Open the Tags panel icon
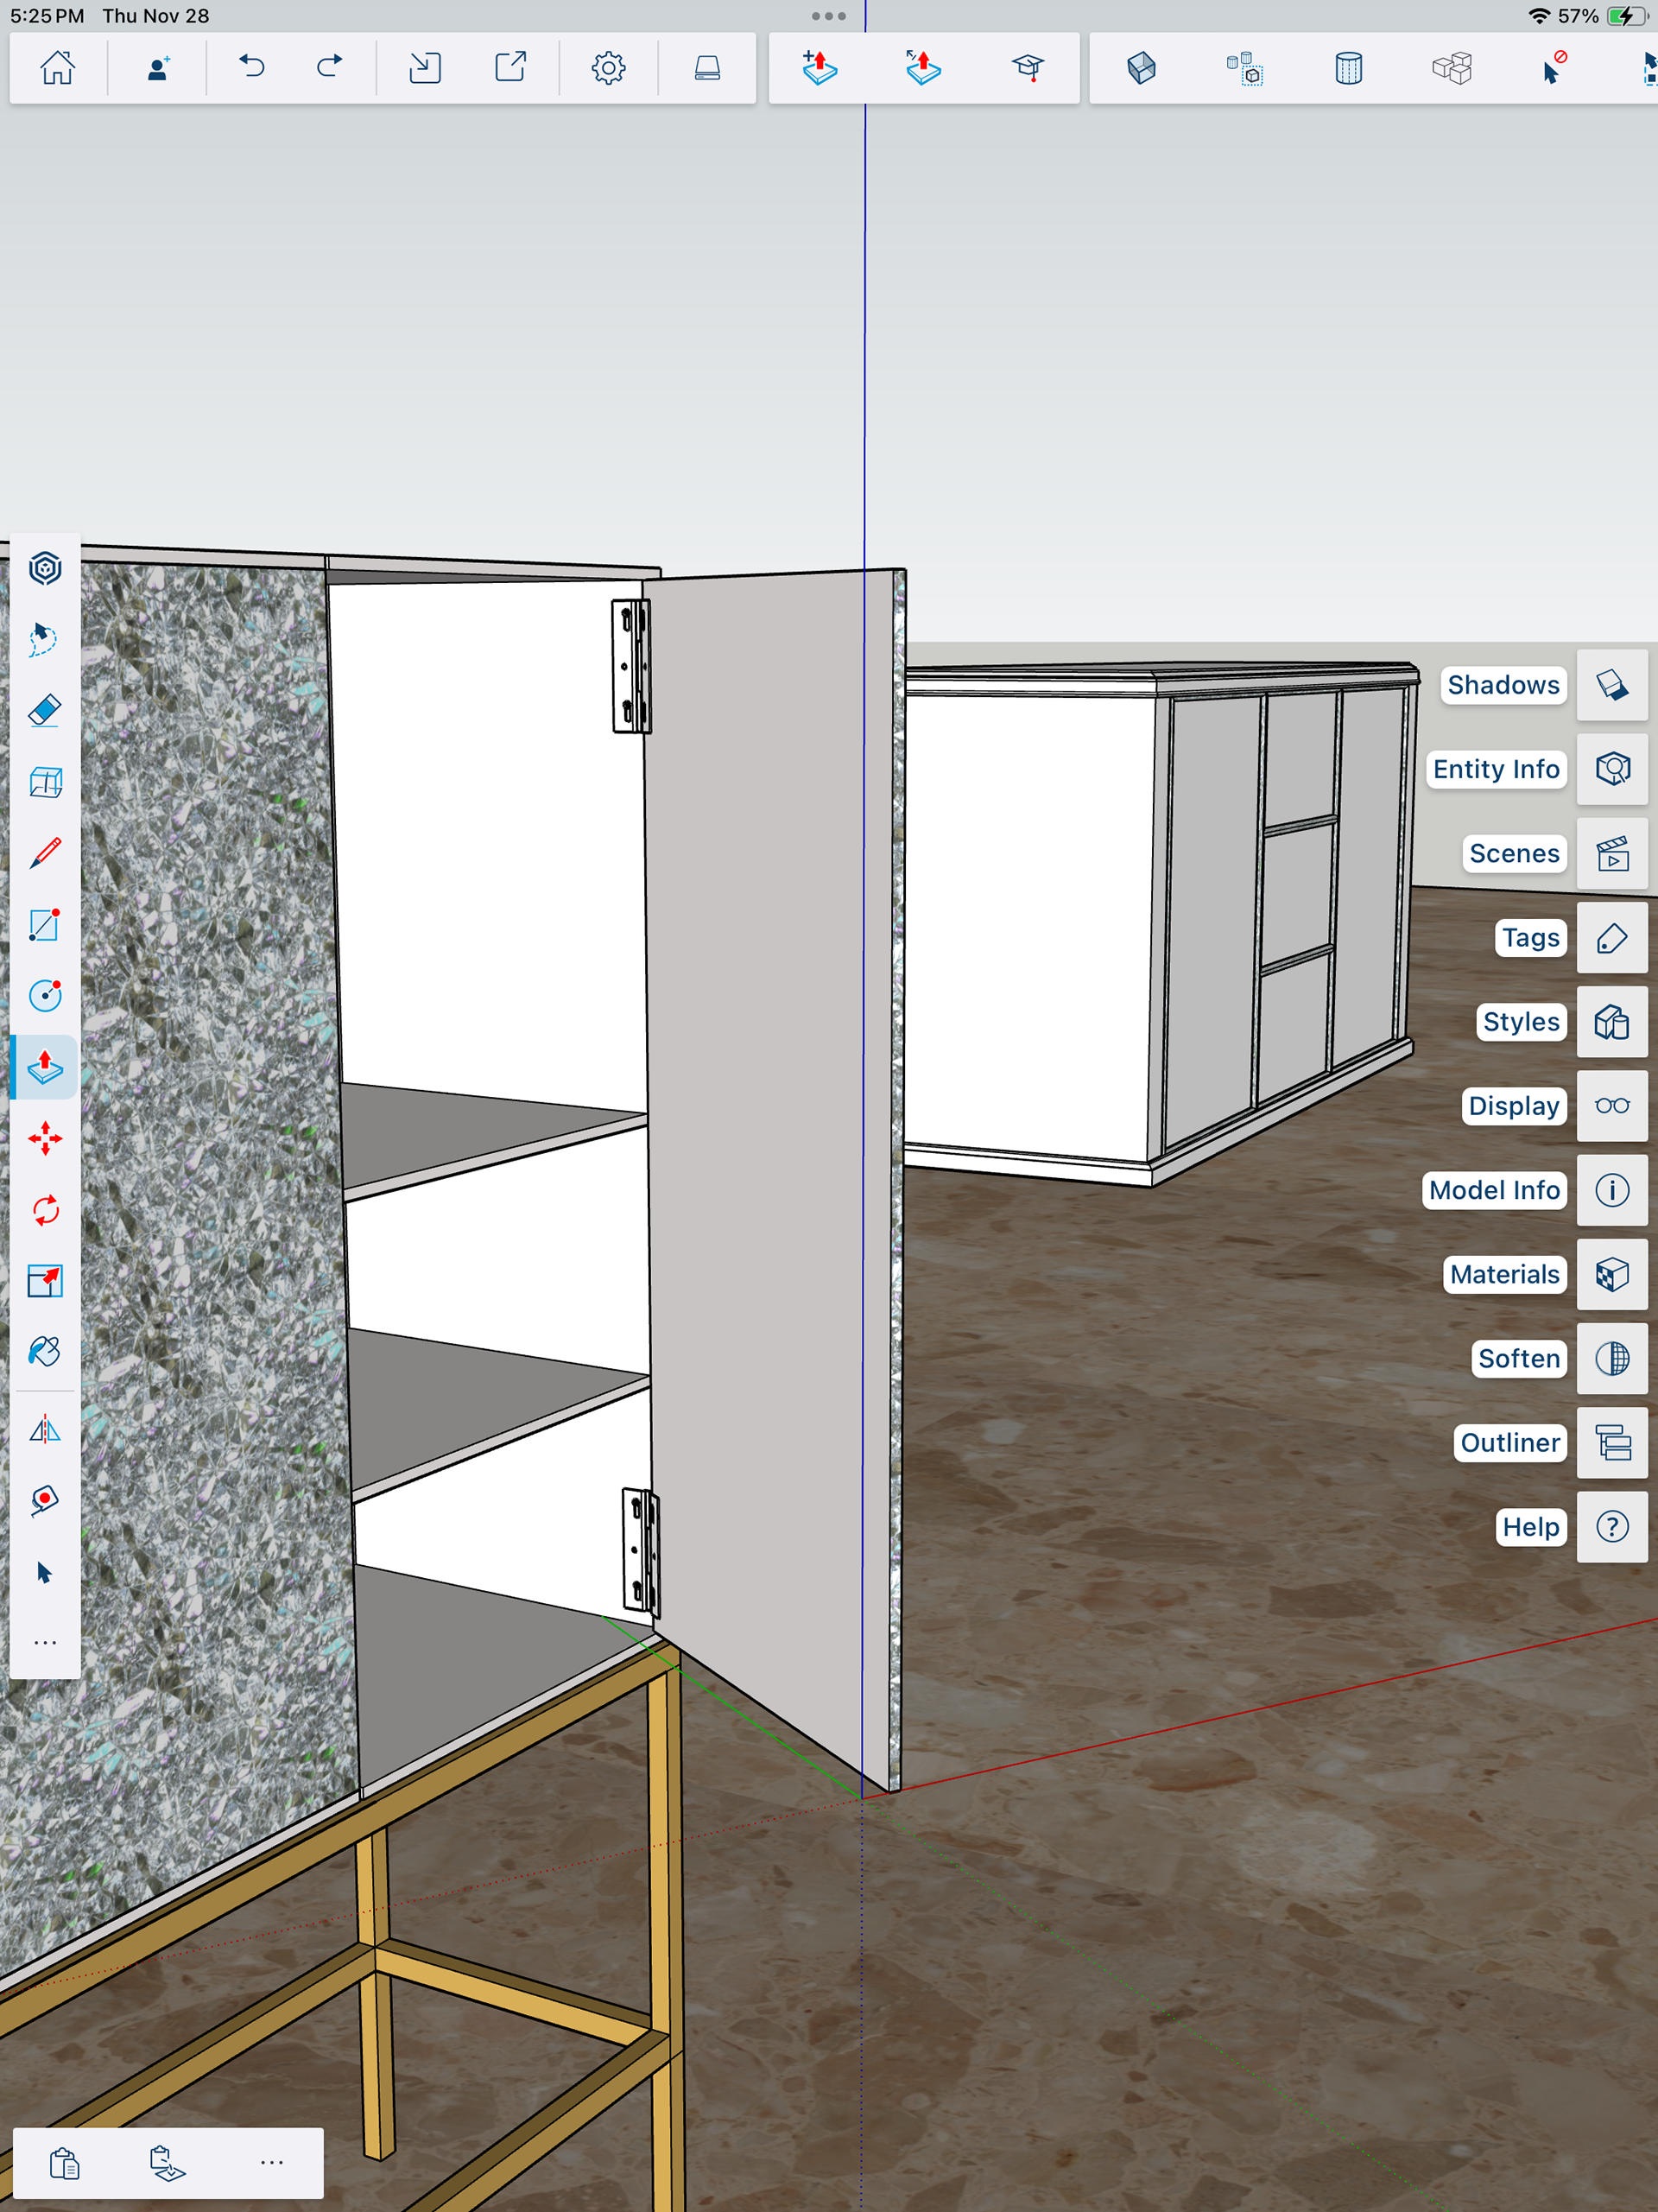 click(x=1611, y=938)
